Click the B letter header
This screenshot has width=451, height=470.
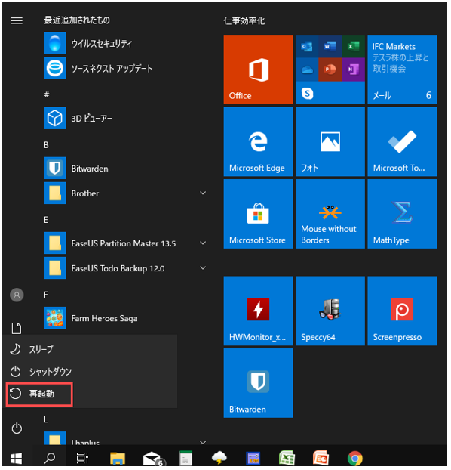click(46, 145)
